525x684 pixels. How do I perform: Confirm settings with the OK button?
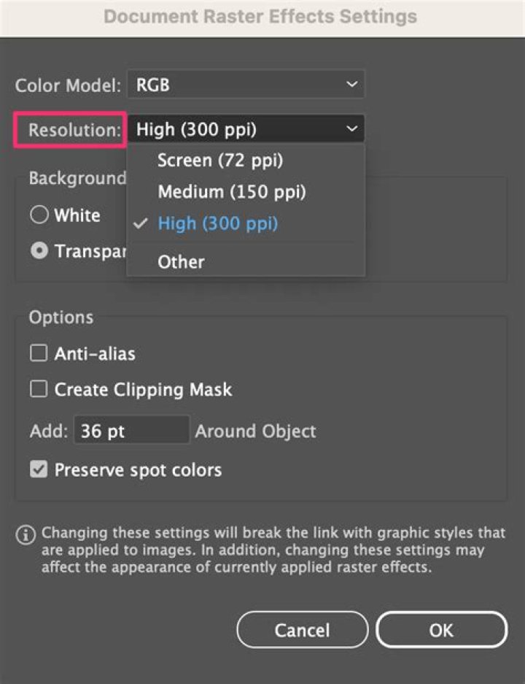(x=441, y=630)
